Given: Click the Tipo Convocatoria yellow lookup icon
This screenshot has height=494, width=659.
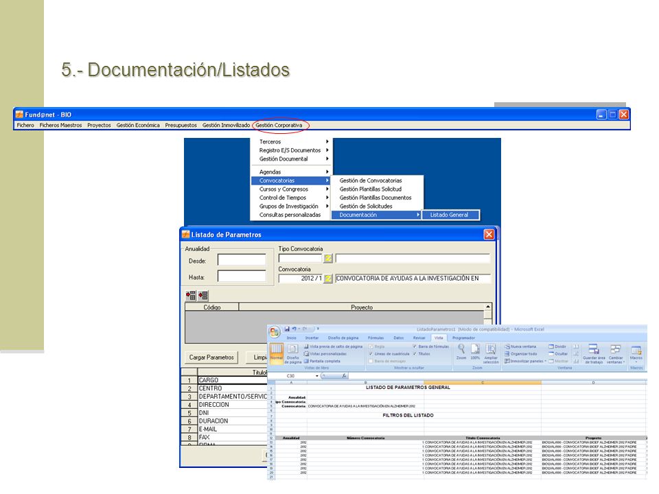Looking at the screenshot, I should (328, 259).
